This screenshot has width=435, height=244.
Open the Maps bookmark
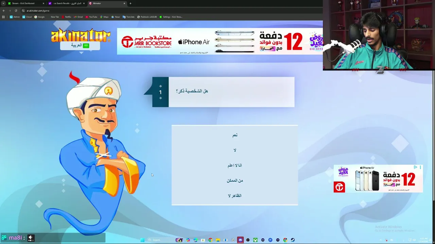click(104, 17)
